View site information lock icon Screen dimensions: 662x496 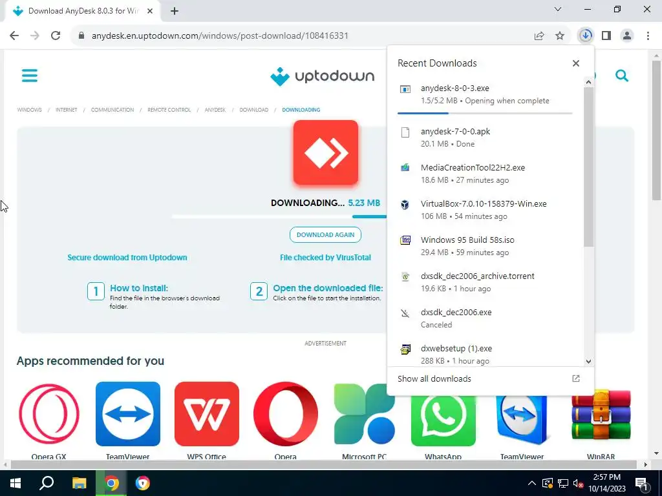(81, 36)
